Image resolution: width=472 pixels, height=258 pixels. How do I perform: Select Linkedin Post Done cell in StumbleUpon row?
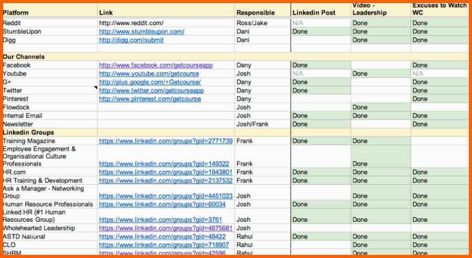pyautogui.click(x=321, y=31)
